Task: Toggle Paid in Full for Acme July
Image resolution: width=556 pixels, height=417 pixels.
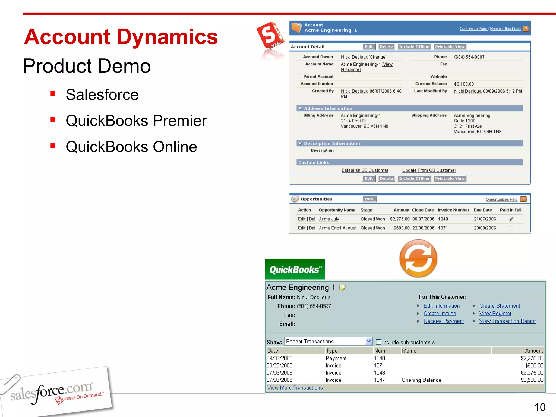Action: 511,219
